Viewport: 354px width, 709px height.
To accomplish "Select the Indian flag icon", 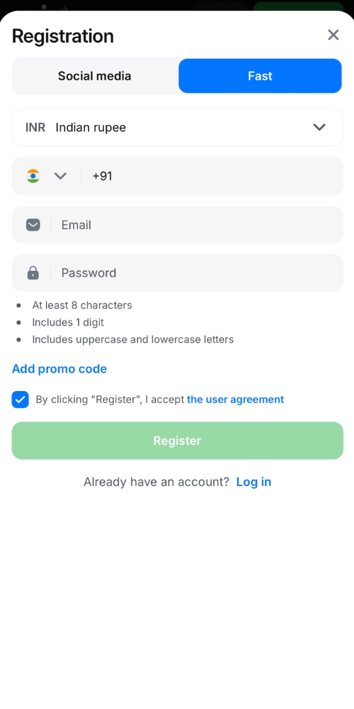I will (33, 176).
